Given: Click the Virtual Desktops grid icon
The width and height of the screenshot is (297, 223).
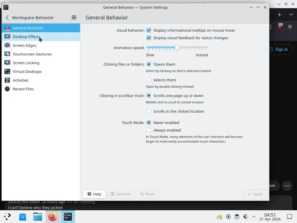Looking at the screenshot, I should click(x=7, y=71).
